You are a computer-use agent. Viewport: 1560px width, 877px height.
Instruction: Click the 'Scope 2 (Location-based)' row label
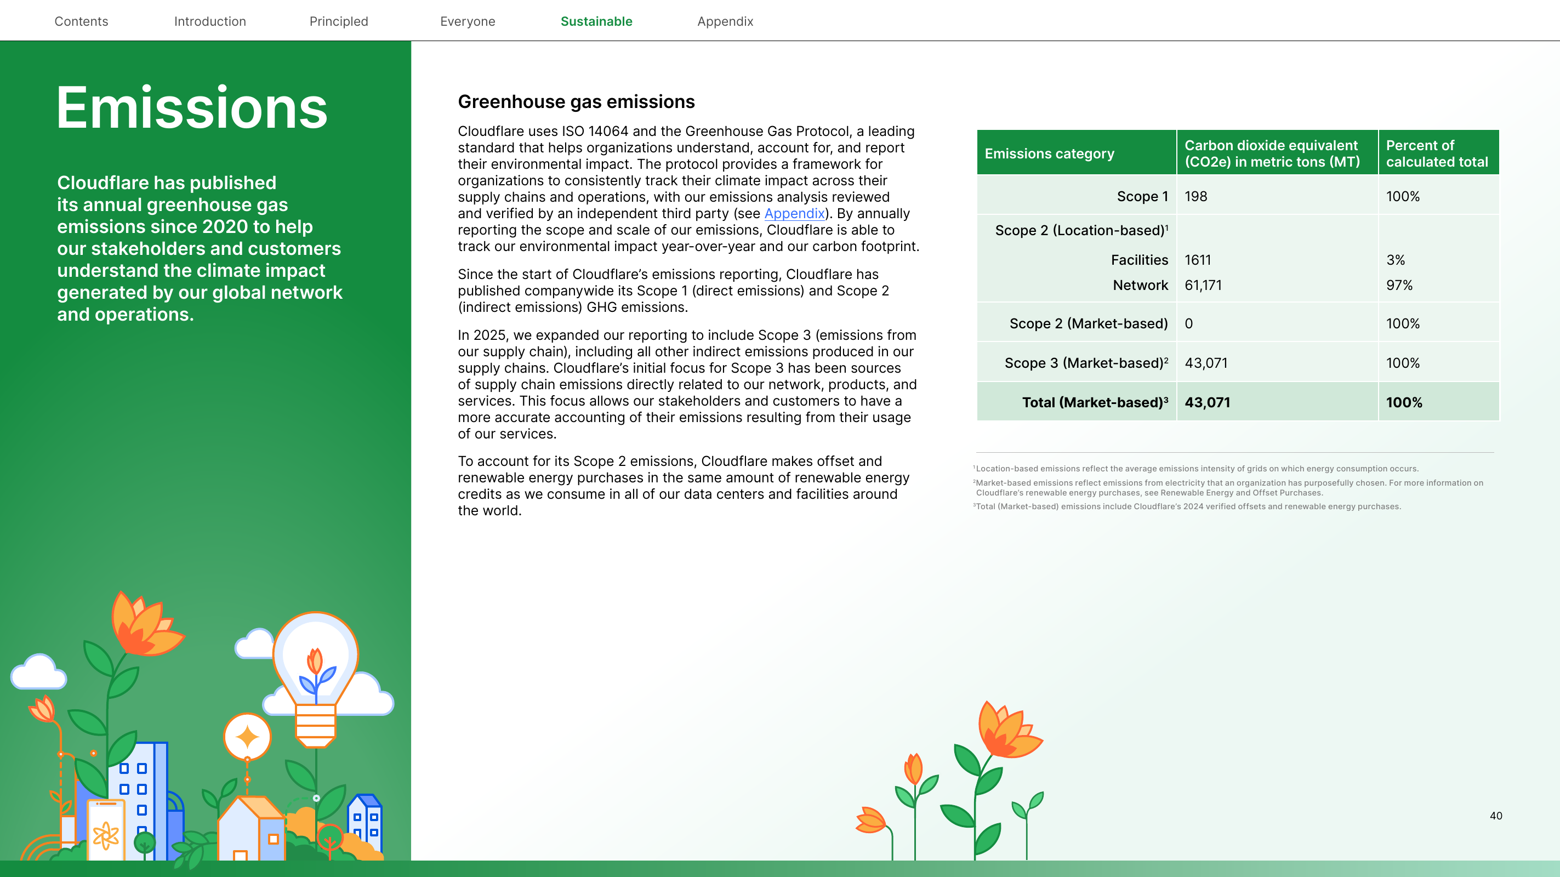(x=1081, y=230)
